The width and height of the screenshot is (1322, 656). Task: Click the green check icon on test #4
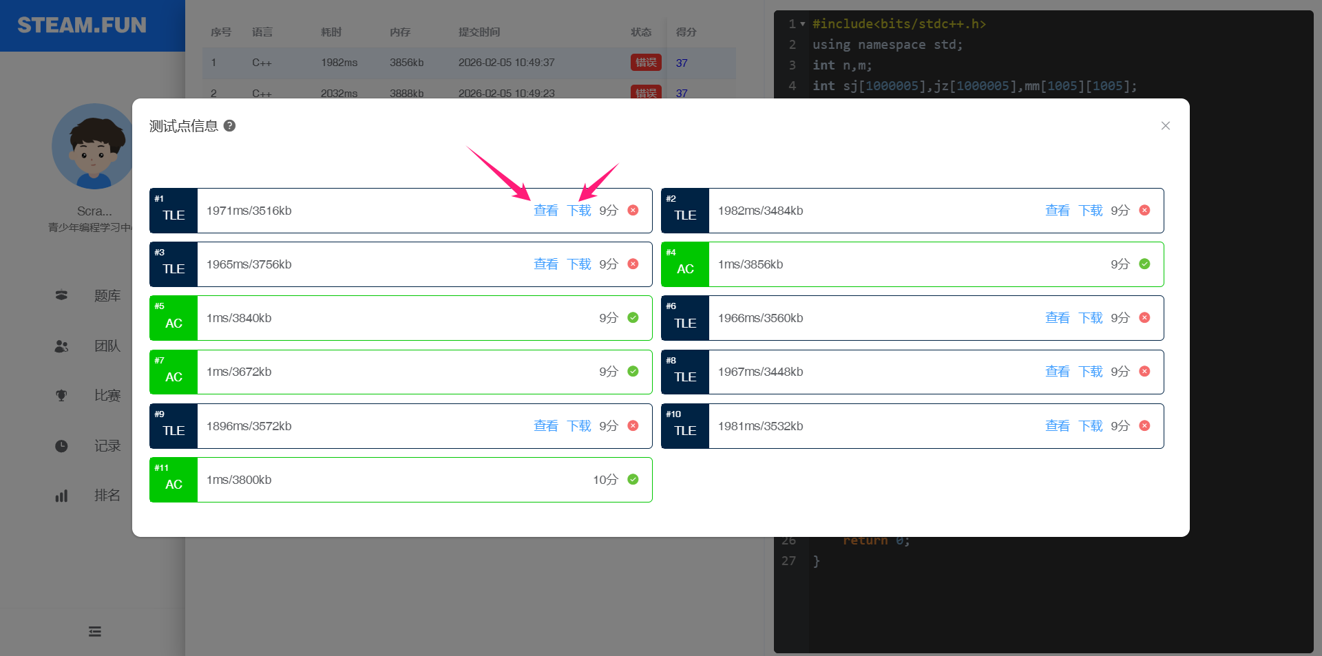(x=1145, y=264)
